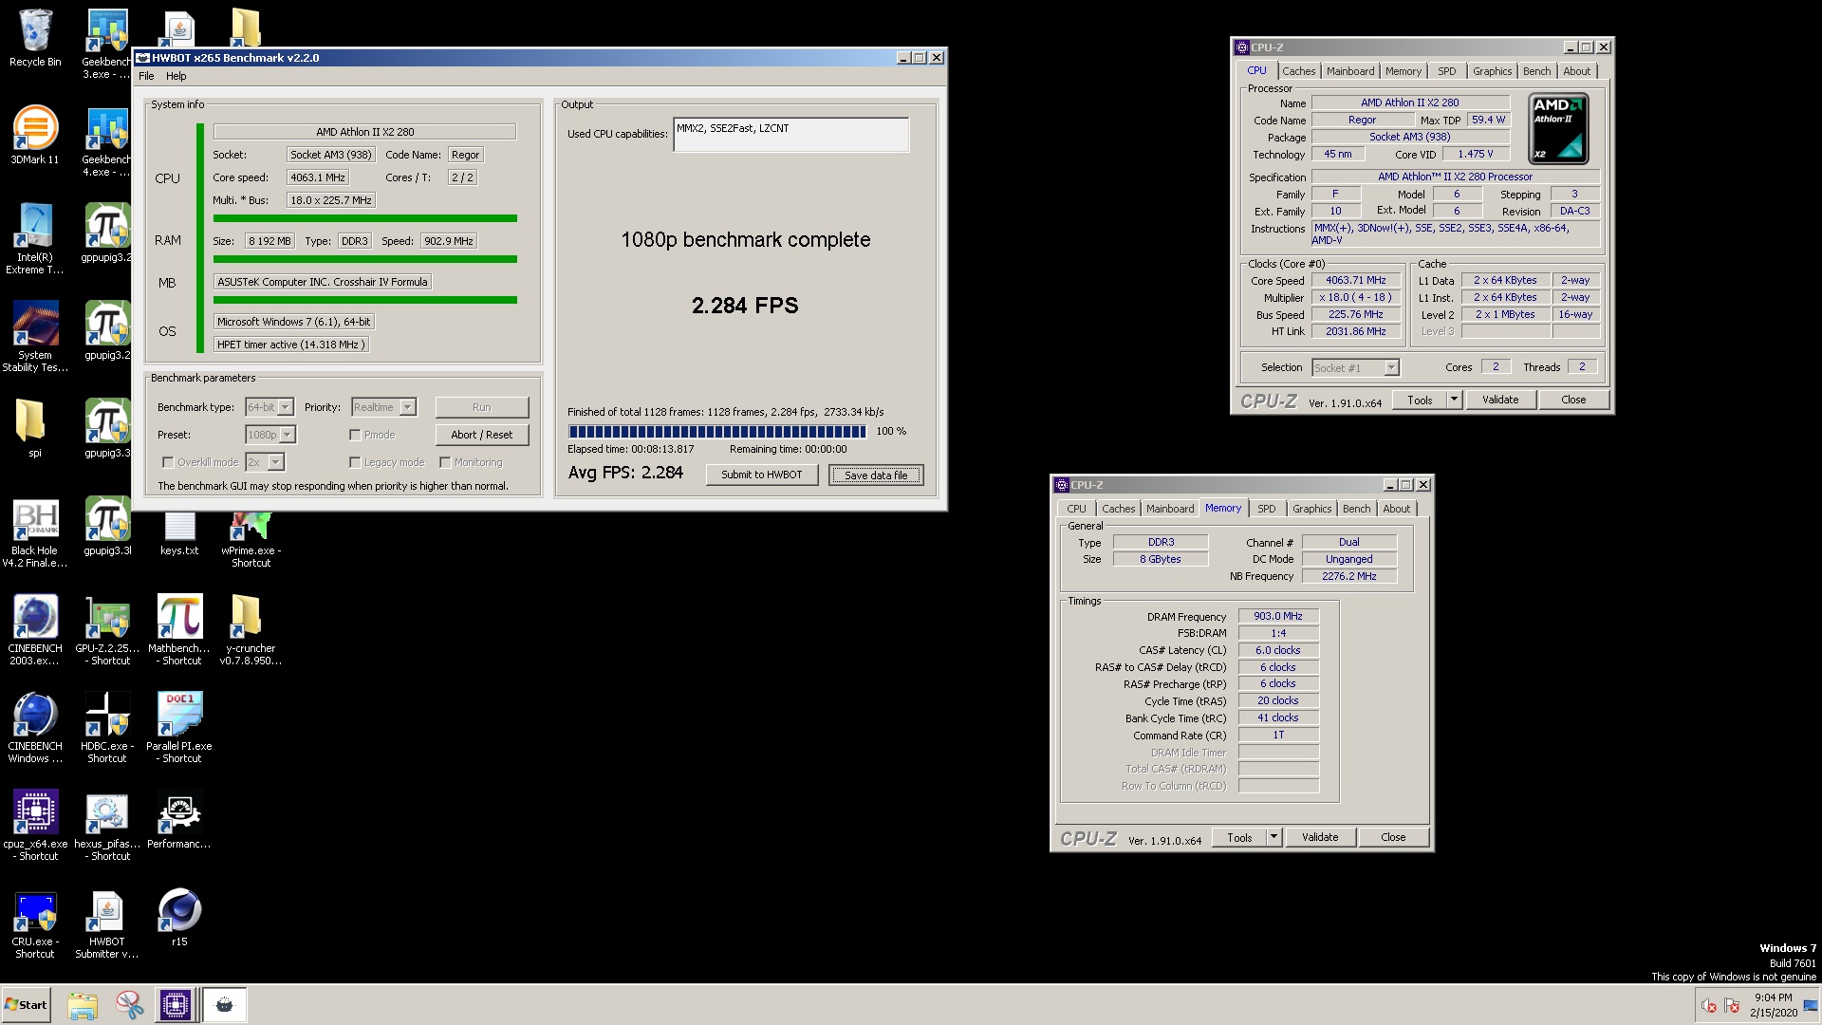Image resolution: width=1822 pixels, height=1025 pixels.
Task: Click the '903.0 MHz' DRAM Frequency value
Action: point(1278,616)
